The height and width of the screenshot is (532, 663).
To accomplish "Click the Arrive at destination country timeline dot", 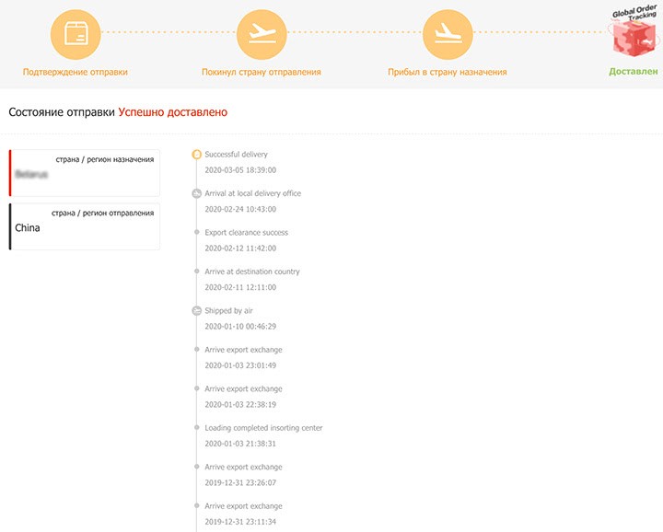I will 197,271.
